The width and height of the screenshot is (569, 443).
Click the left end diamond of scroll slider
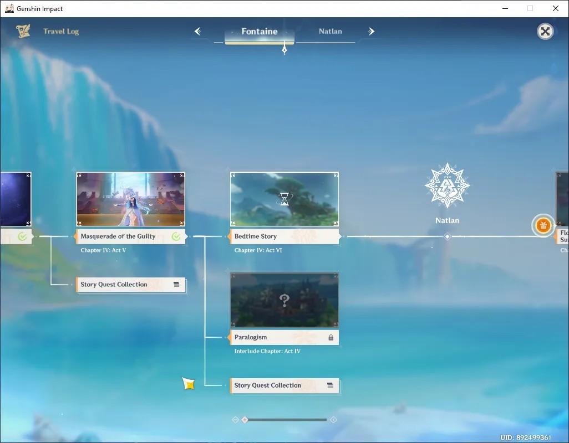[x=235, y=419]
